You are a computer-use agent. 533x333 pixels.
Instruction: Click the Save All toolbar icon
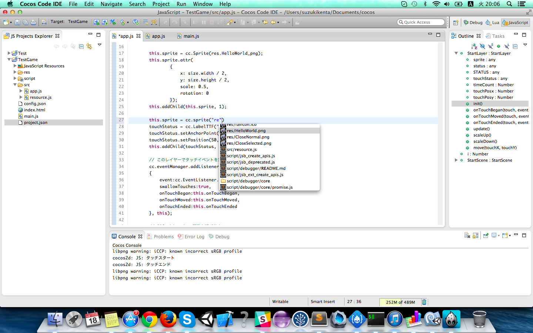25,22
